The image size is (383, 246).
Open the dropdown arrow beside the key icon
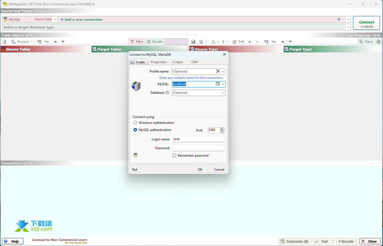[x=227, y=42]
